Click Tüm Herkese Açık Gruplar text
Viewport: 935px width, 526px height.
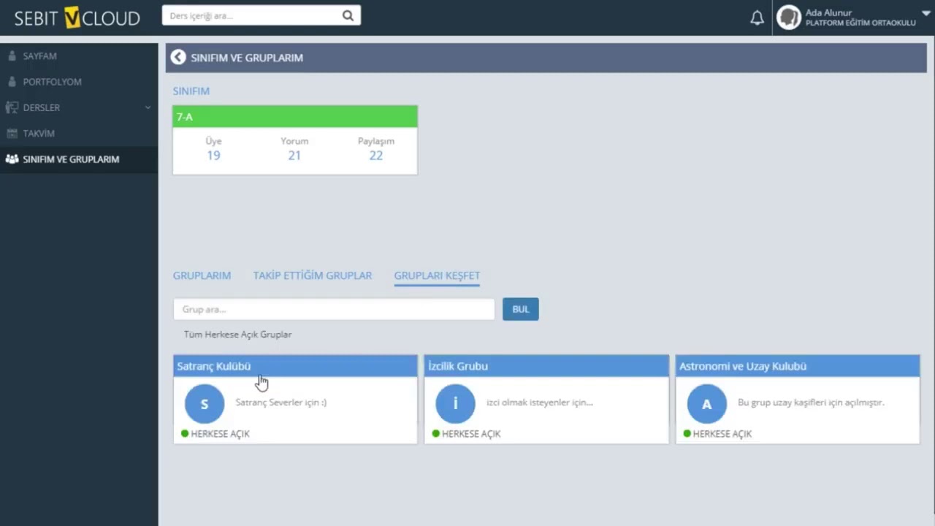[238, 335]
